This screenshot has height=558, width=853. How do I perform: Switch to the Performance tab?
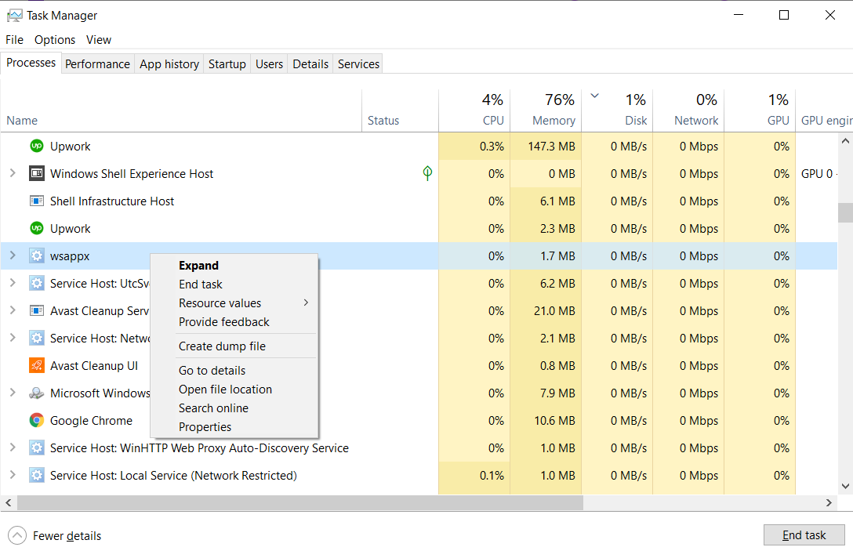97,64
